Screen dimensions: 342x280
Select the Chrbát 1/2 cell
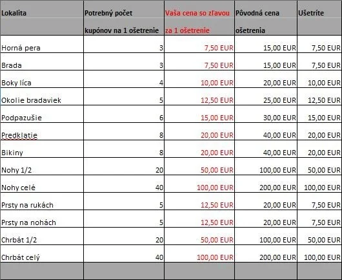(42, 237)
